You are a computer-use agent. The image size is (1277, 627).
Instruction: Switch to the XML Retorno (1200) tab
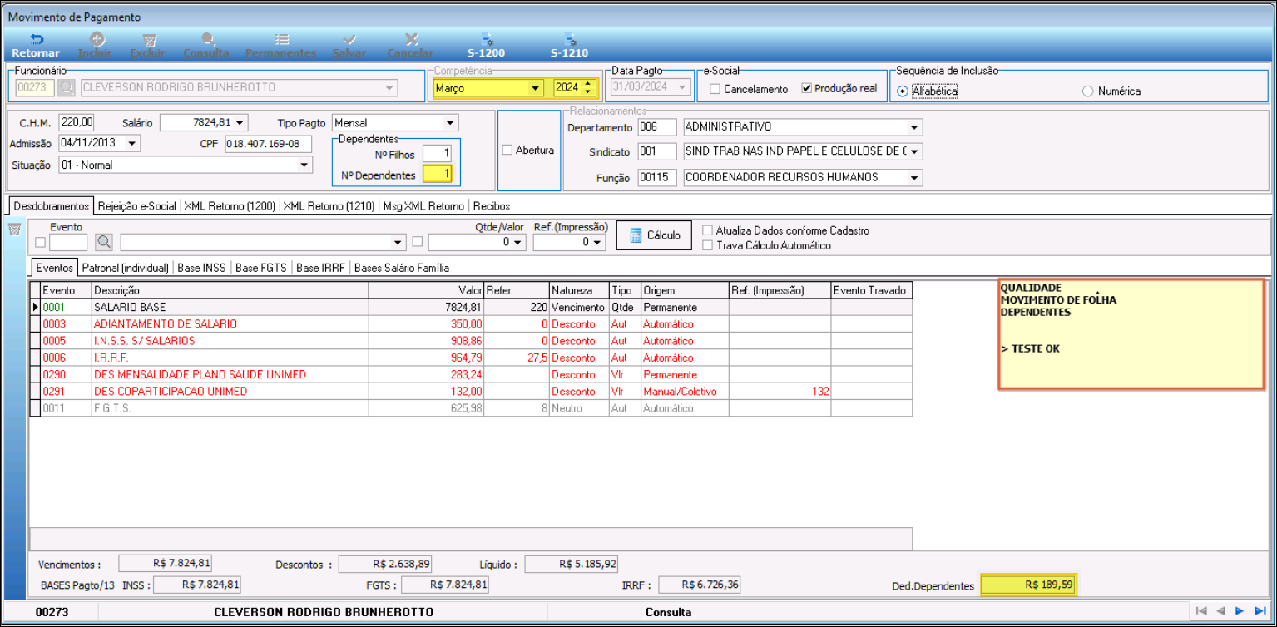(230, 205)
